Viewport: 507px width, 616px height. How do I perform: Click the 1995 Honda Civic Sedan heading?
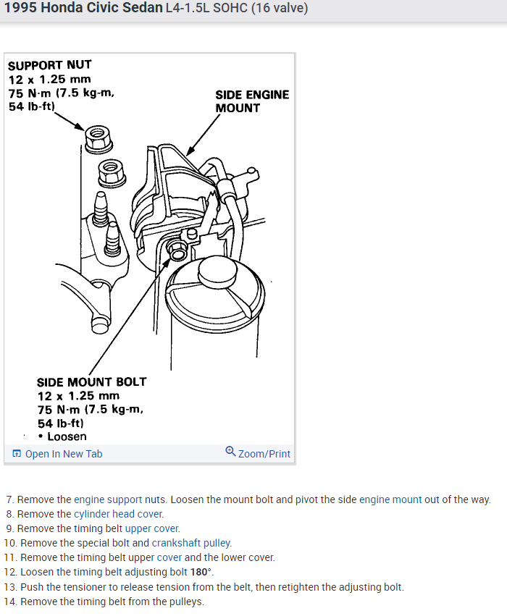[x=83, y=8]
